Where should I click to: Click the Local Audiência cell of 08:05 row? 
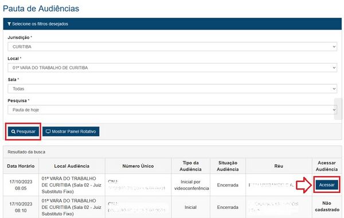[72, 185]
